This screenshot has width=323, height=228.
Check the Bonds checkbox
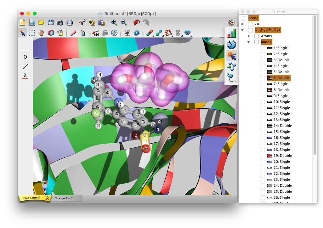pos(257,42)
